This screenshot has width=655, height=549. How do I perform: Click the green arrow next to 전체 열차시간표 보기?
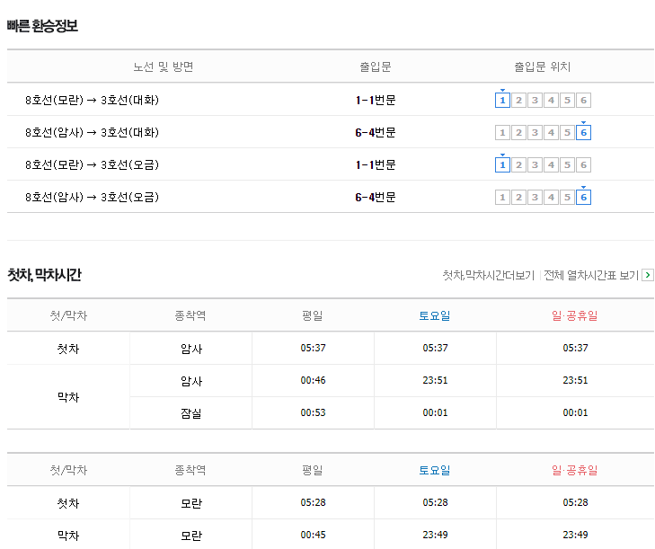click(x=648, y=275)
